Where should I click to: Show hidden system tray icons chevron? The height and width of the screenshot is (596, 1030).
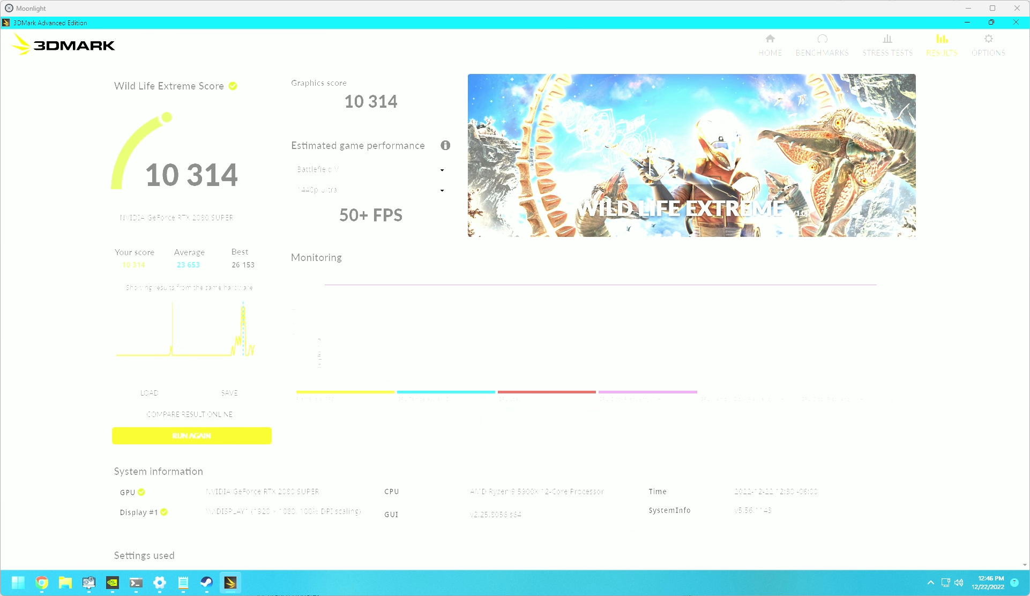(x=930, y=583)
